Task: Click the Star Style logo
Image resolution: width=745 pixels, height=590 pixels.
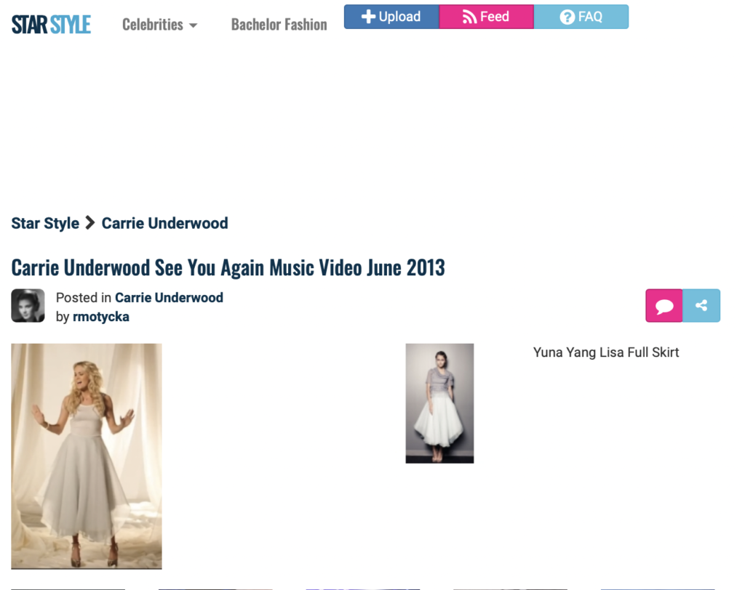Action: (x=51, y=25)
